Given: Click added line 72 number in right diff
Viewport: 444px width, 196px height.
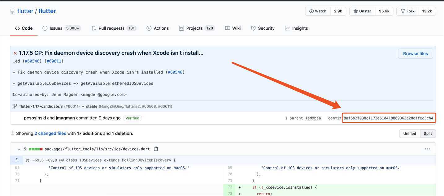Looking at the screenshot, I should click(230, 187).
